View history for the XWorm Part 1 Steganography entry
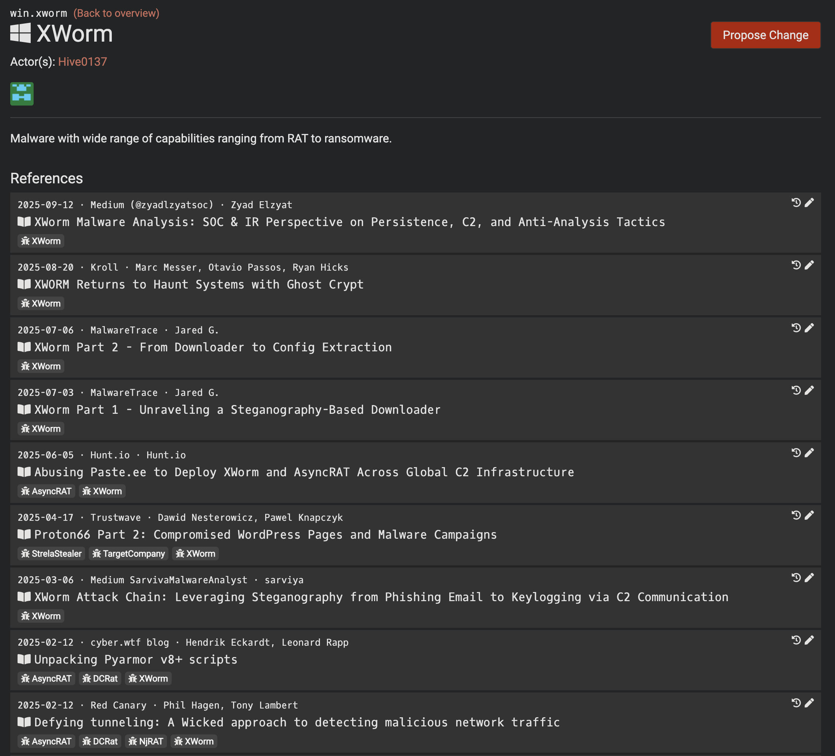This screenshot has width=835, height=756. pyautogui.click(x=796, y=390)
